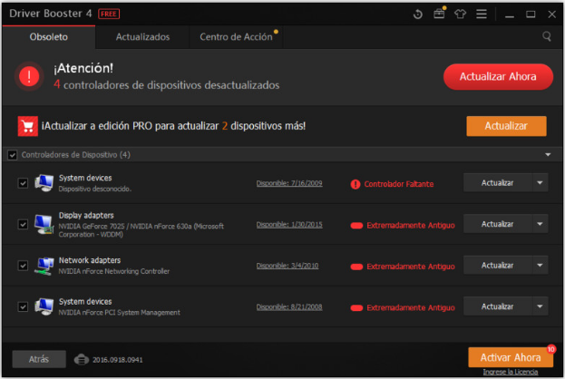Viewport: 565px width, 379px height.
Task: Collapse the Controladores de Dispositivo group arrow
Action: pyautogui.click(x=548, y=155)
